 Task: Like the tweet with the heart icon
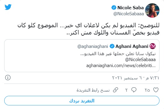tap(156, 90)
